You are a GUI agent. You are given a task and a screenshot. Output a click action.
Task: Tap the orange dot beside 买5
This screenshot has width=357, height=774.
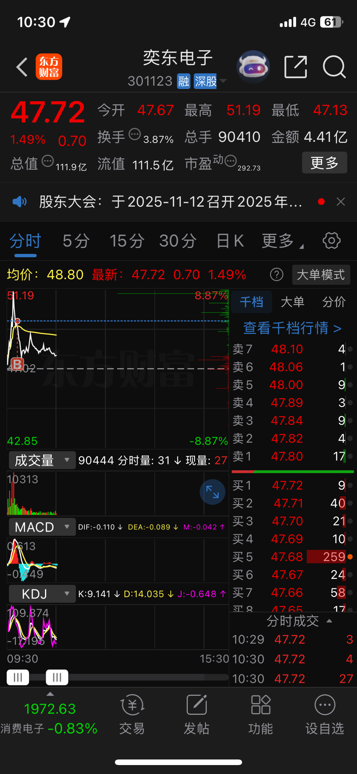pyautogui.click(x=350, y=557)
